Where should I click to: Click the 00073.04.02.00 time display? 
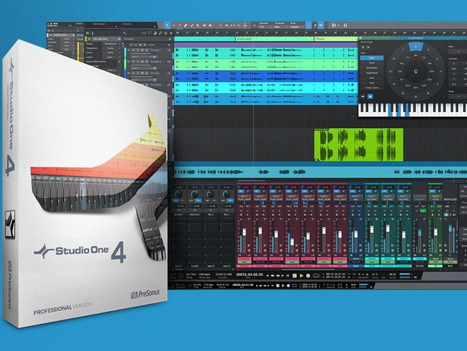click(250, 274)
